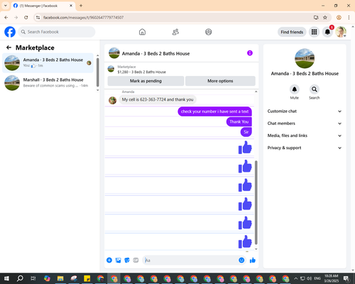Open Task View on the taskbar
The height and width of the screenshot is (284, 355).
[33, 278]
